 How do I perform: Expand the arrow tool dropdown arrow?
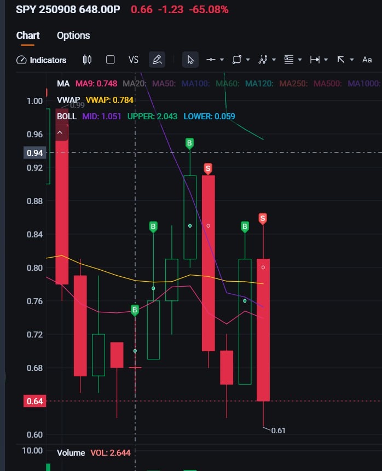tap(352, 60)
